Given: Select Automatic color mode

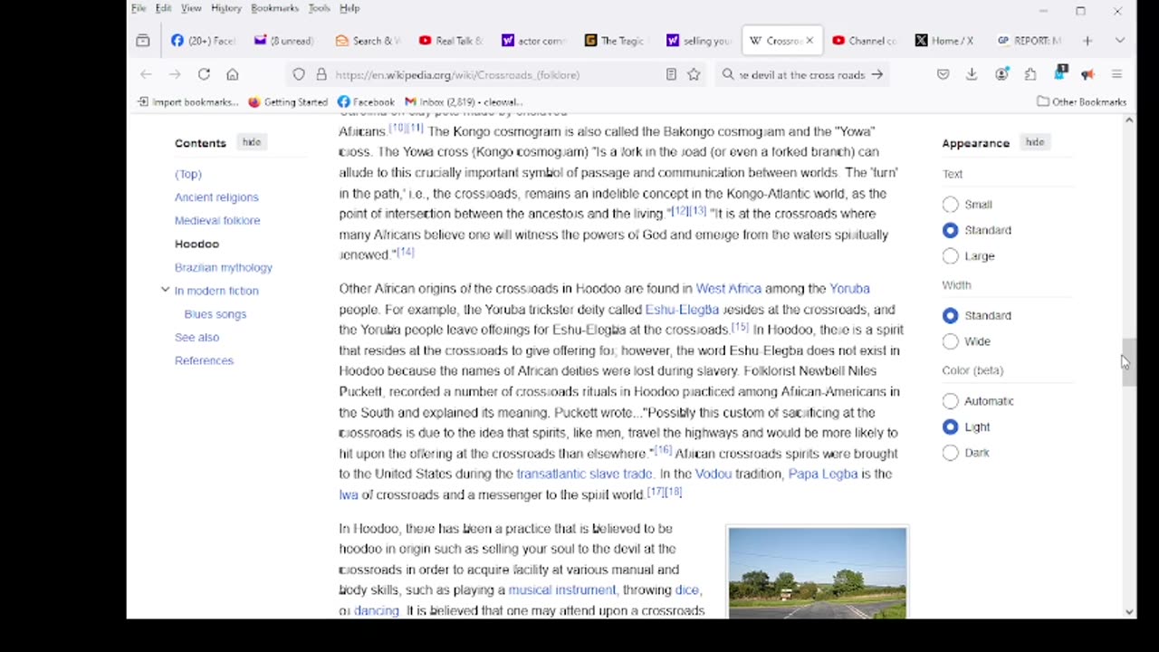Looking at the screenshot, I should point(950,401).
